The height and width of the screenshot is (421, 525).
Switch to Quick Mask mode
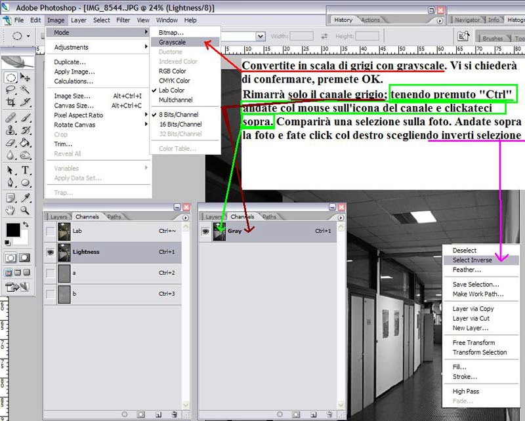click(24, 258)
